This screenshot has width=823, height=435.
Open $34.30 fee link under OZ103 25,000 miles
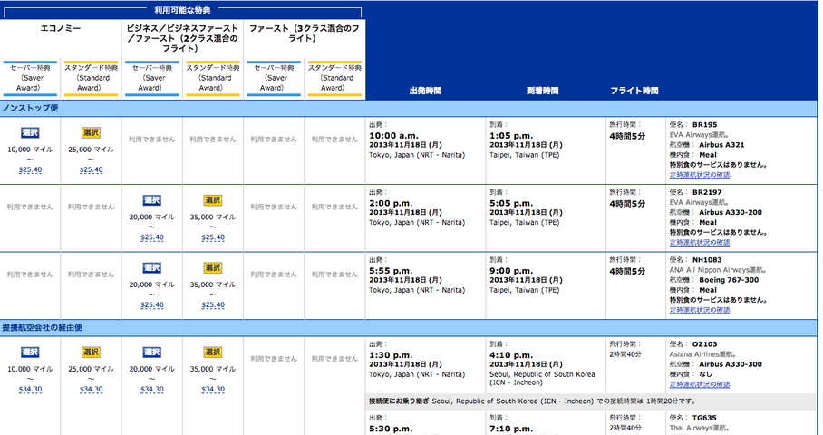tap(91, 390)
